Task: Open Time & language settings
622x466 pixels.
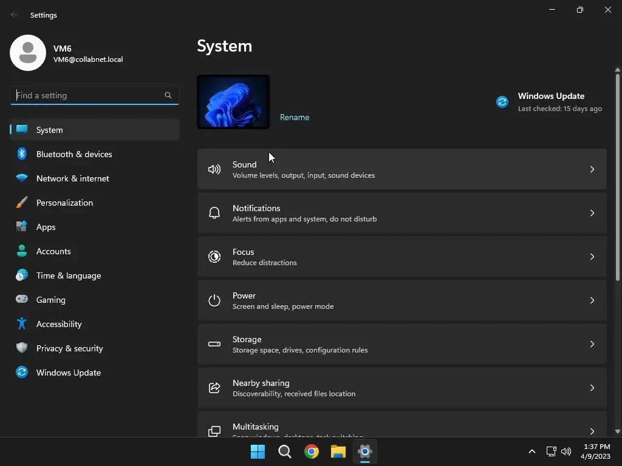Action: pyautogui.click(x=95, y=275)
